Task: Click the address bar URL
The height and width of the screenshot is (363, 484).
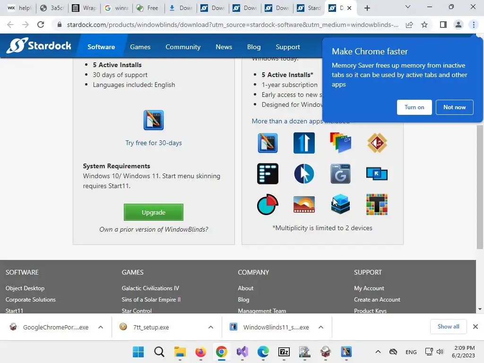Action: click(233, 25)
